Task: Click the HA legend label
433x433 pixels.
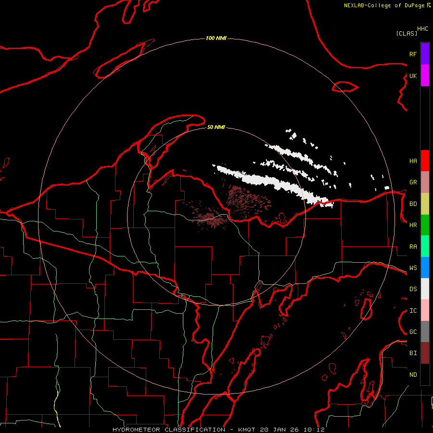Action: click(413, 161)
